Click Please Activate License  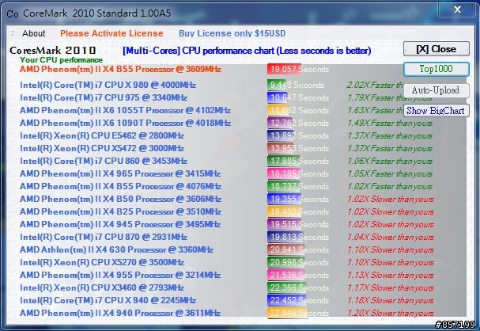point(111,33)
